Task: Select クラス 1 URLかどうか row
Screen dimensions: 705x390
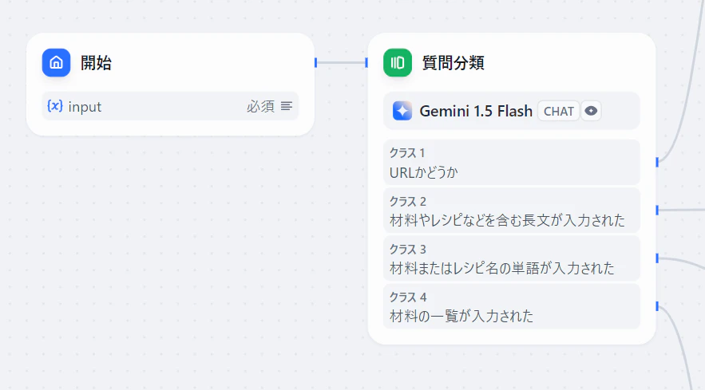Action: point(511,162)
